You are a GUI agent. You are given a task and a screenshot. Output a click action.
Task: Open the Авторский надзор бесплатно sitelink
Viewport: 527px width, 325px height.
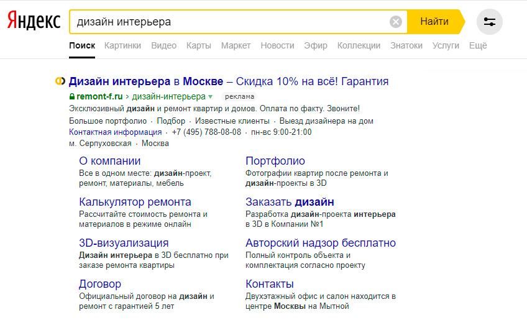click(320, 243)
